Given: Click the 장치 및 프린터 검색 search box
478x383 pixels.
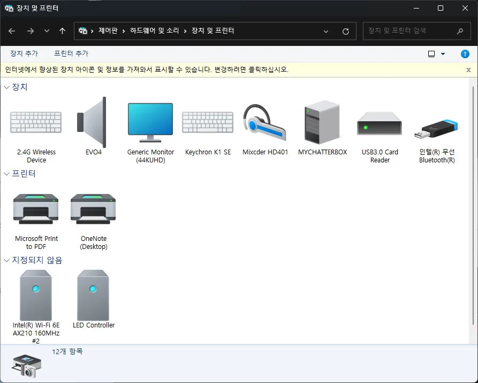Looking at the screenshot, I should click(409, 31).
